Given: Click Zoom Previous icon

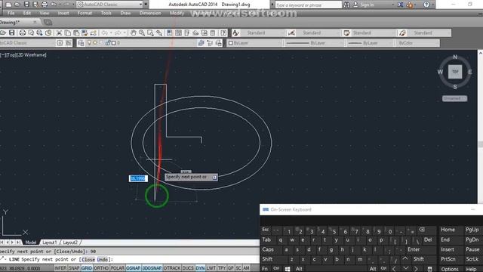Looking at the screenshot, I should (159, 32).
